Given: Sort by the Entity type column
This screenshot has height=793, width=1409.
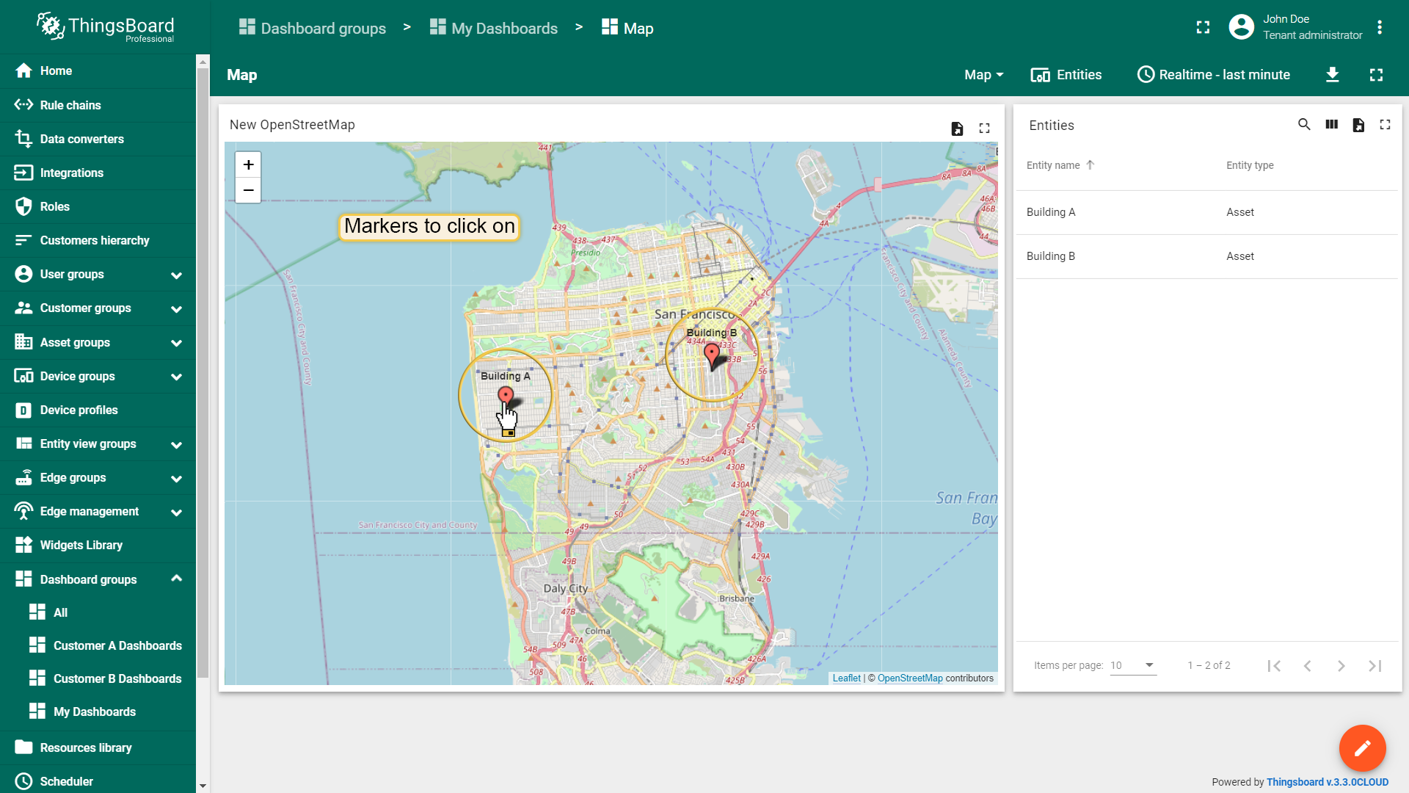Looking at the screenshot, I should coord(1250,165).
